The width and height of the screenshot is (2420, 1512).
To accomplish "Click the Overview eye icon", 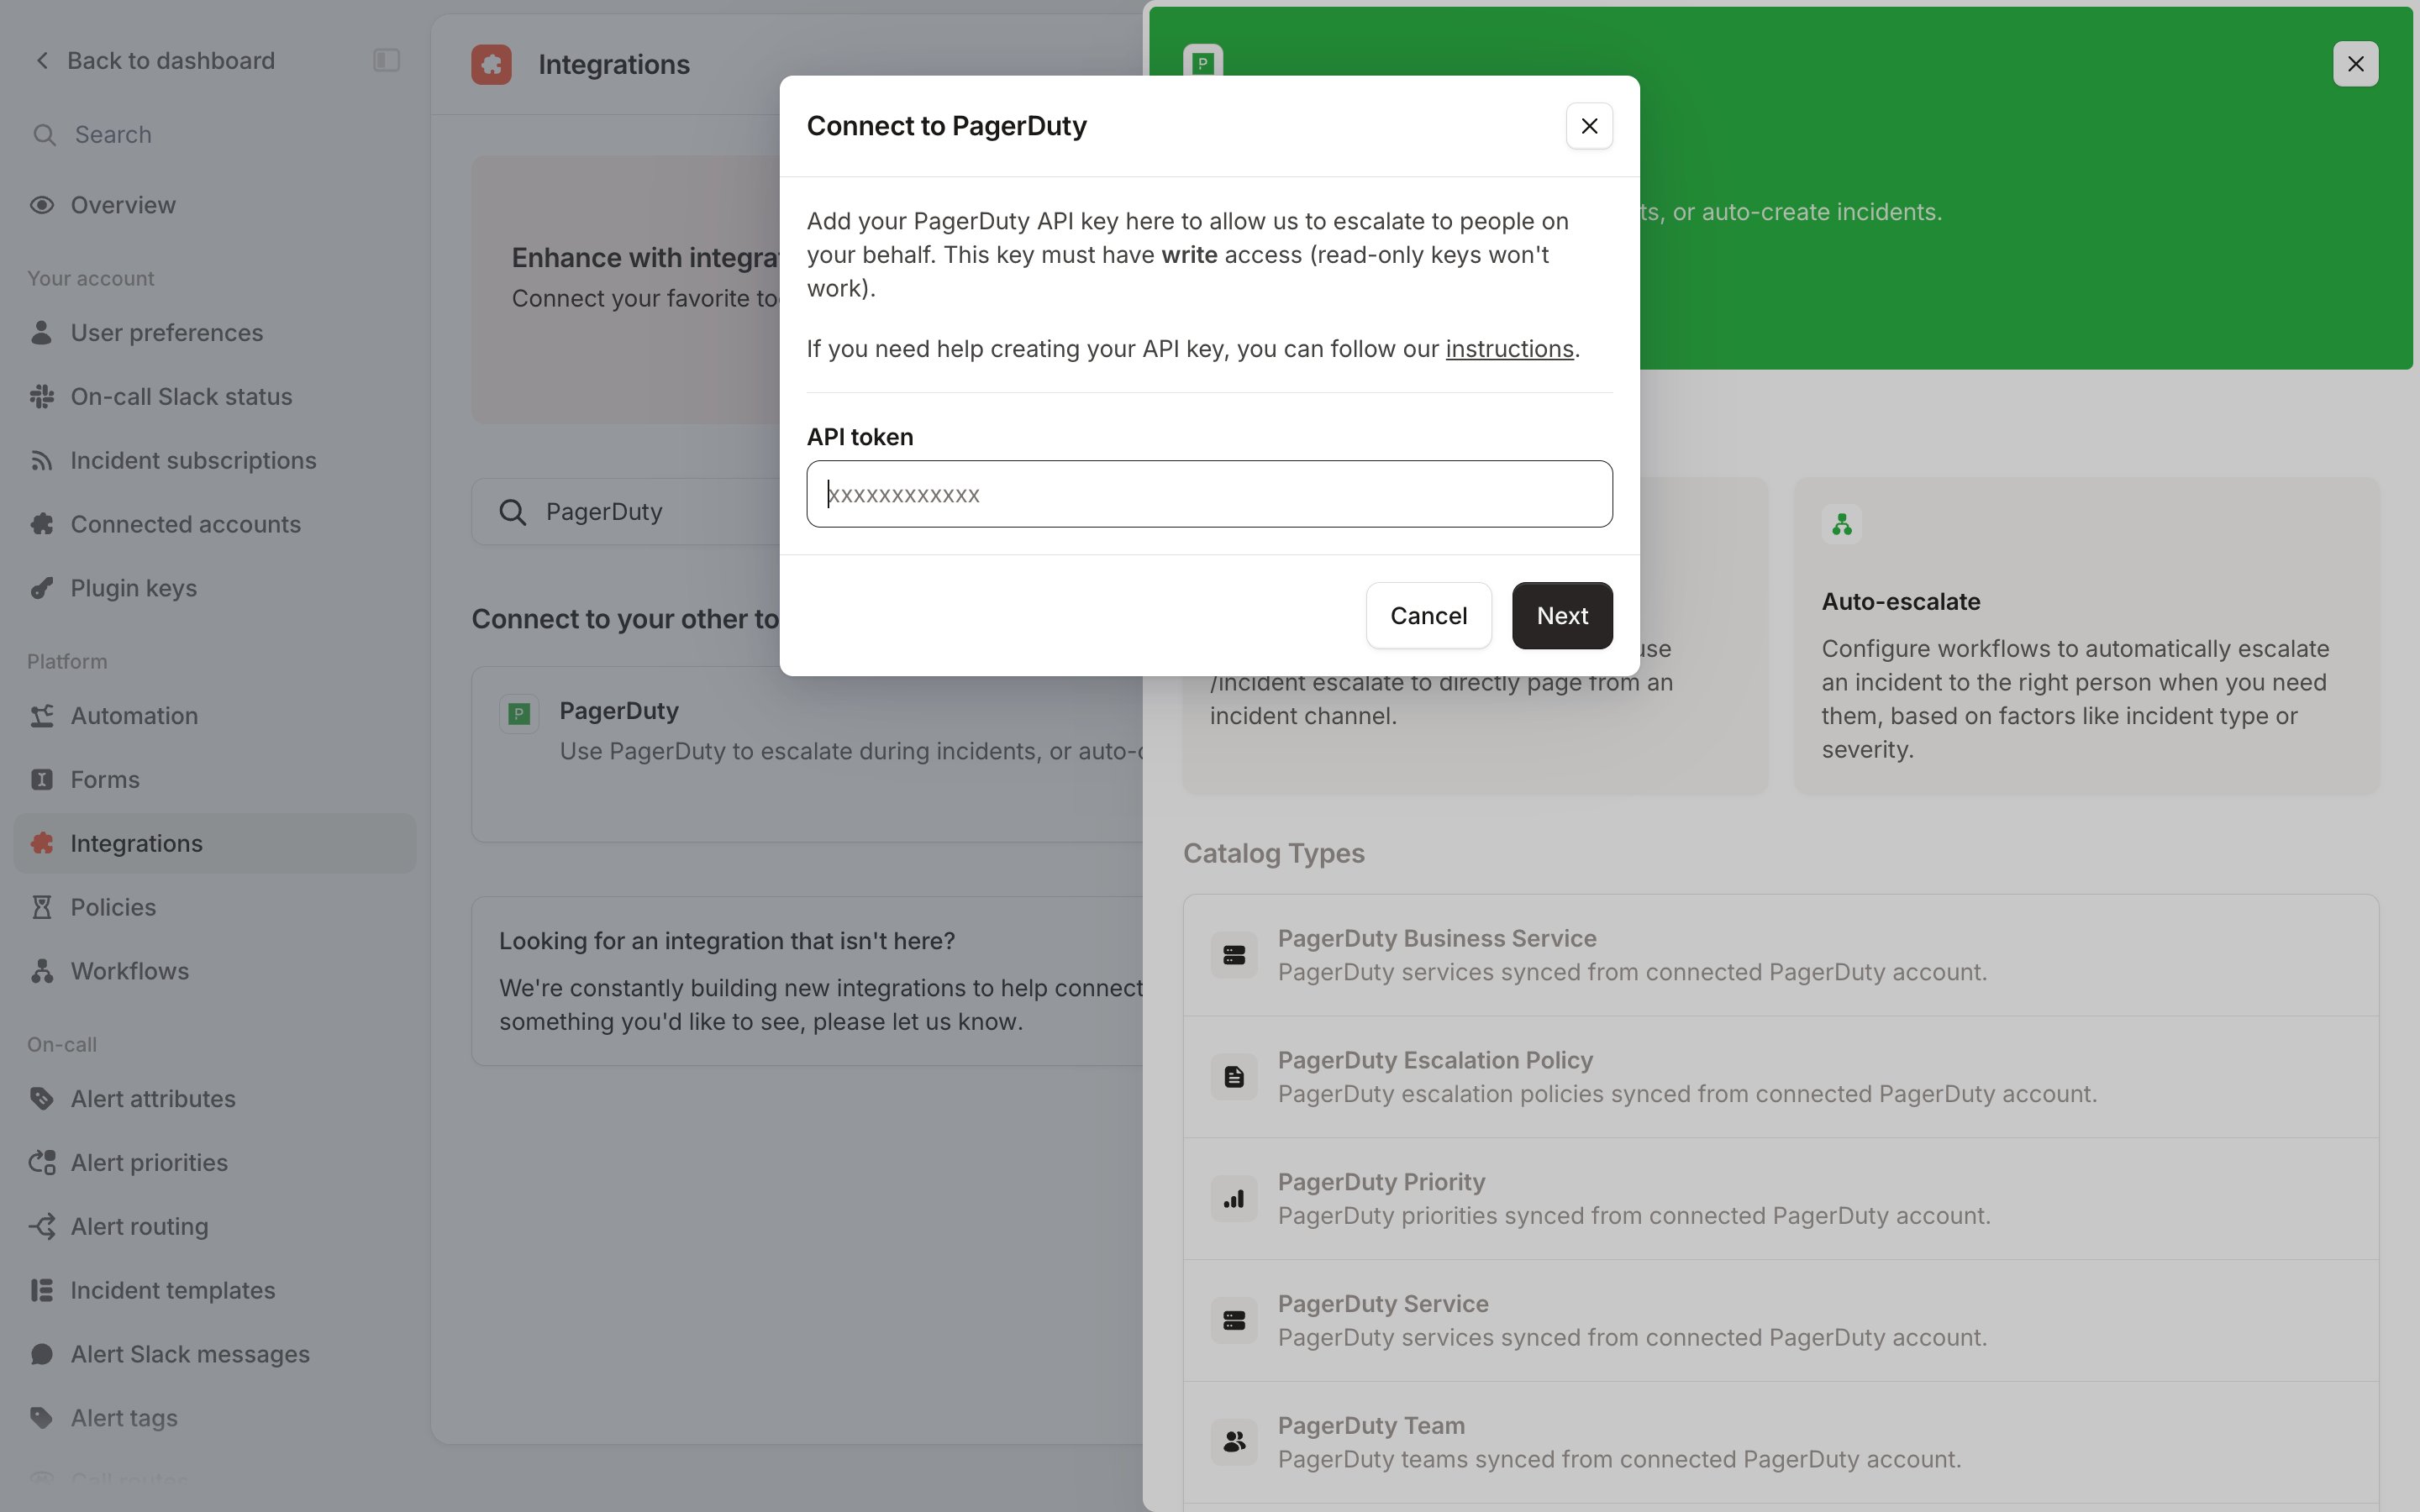I will 42,205.
